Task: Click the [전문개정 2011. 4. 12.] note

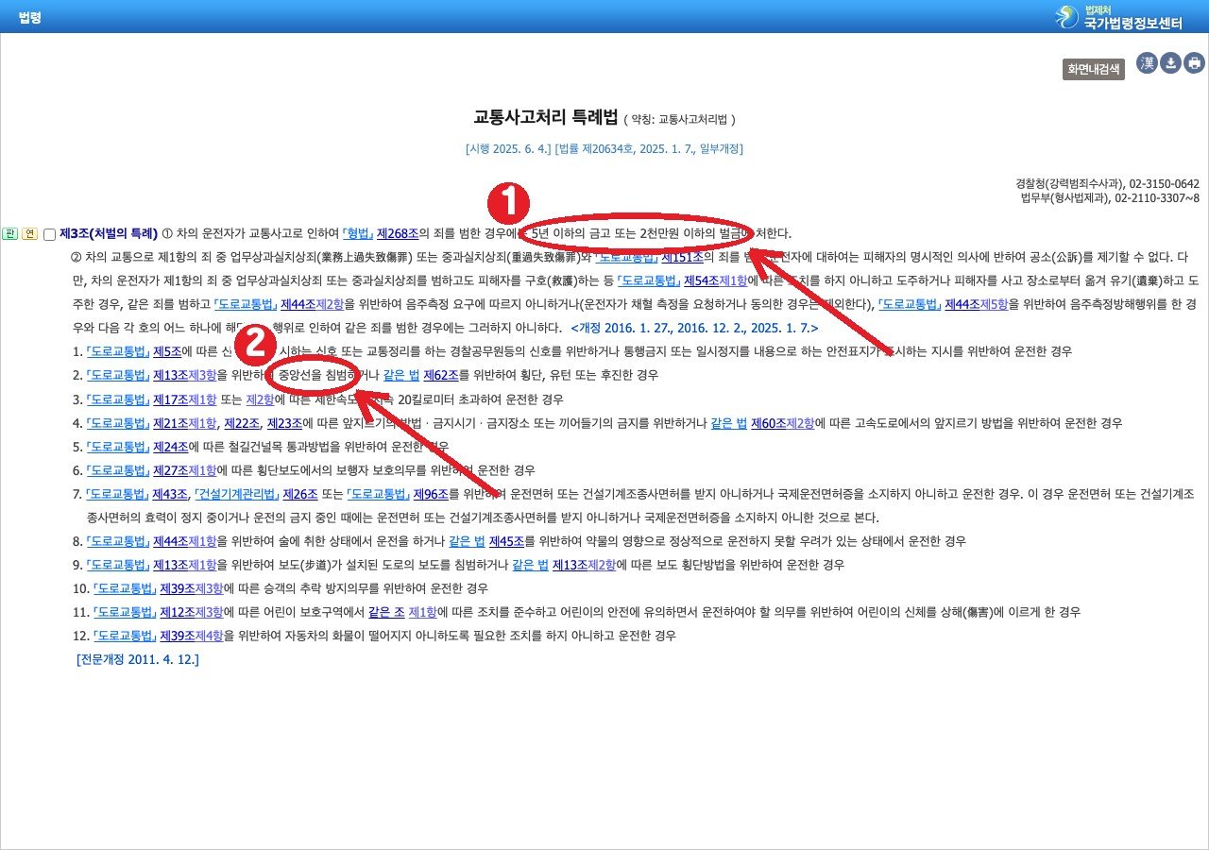Action: click(x=138, y=659)
